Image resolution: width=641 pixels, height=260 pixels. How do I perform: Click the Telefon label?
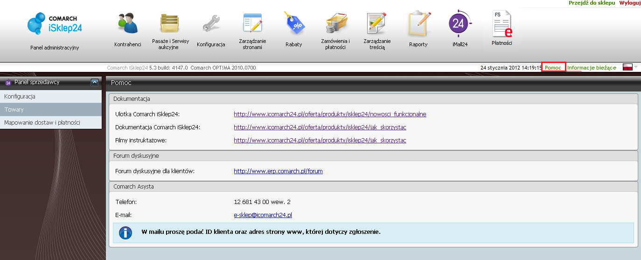(125, 202)
